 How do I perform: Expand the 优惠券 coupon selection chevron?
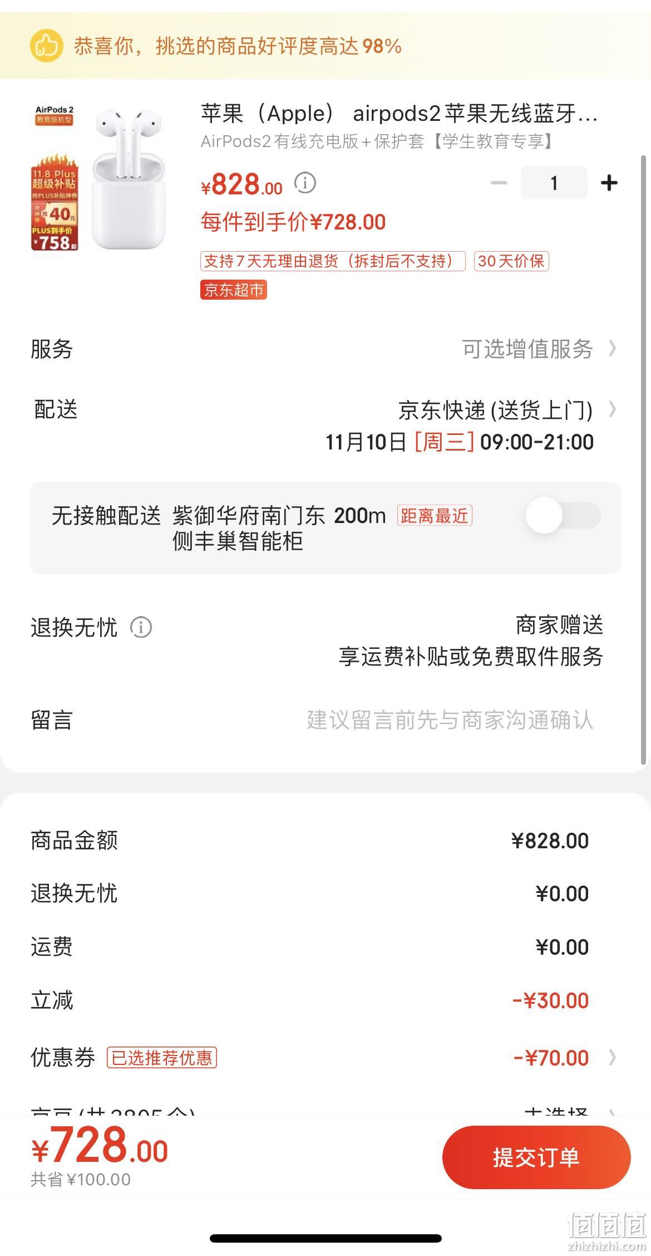pos(612,1057)
